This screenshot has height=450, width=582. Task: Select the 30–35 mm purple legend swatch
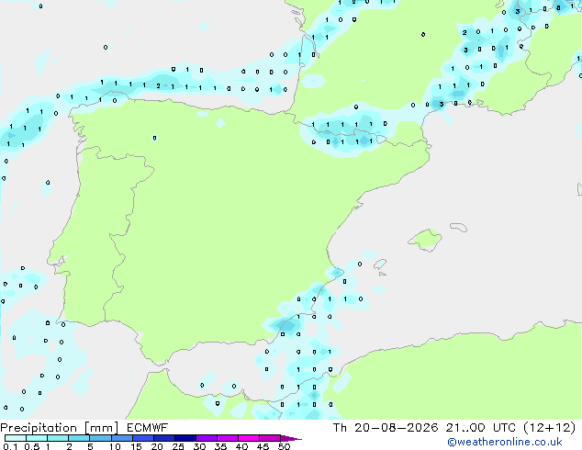pos(206,438)
